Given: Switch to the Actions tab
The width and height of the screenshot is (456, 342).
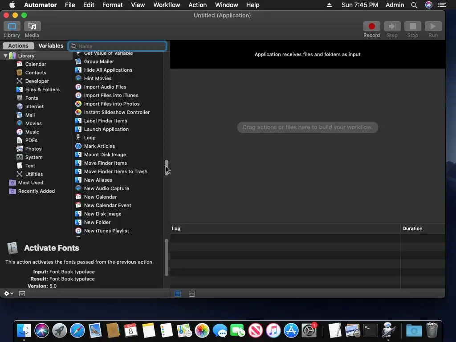Looking at the screenshot, I should (18, 46).
